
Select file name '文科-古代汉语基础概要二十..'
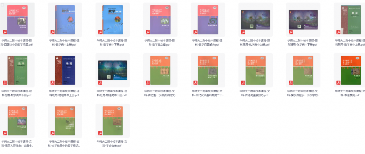tap(208, 93)
